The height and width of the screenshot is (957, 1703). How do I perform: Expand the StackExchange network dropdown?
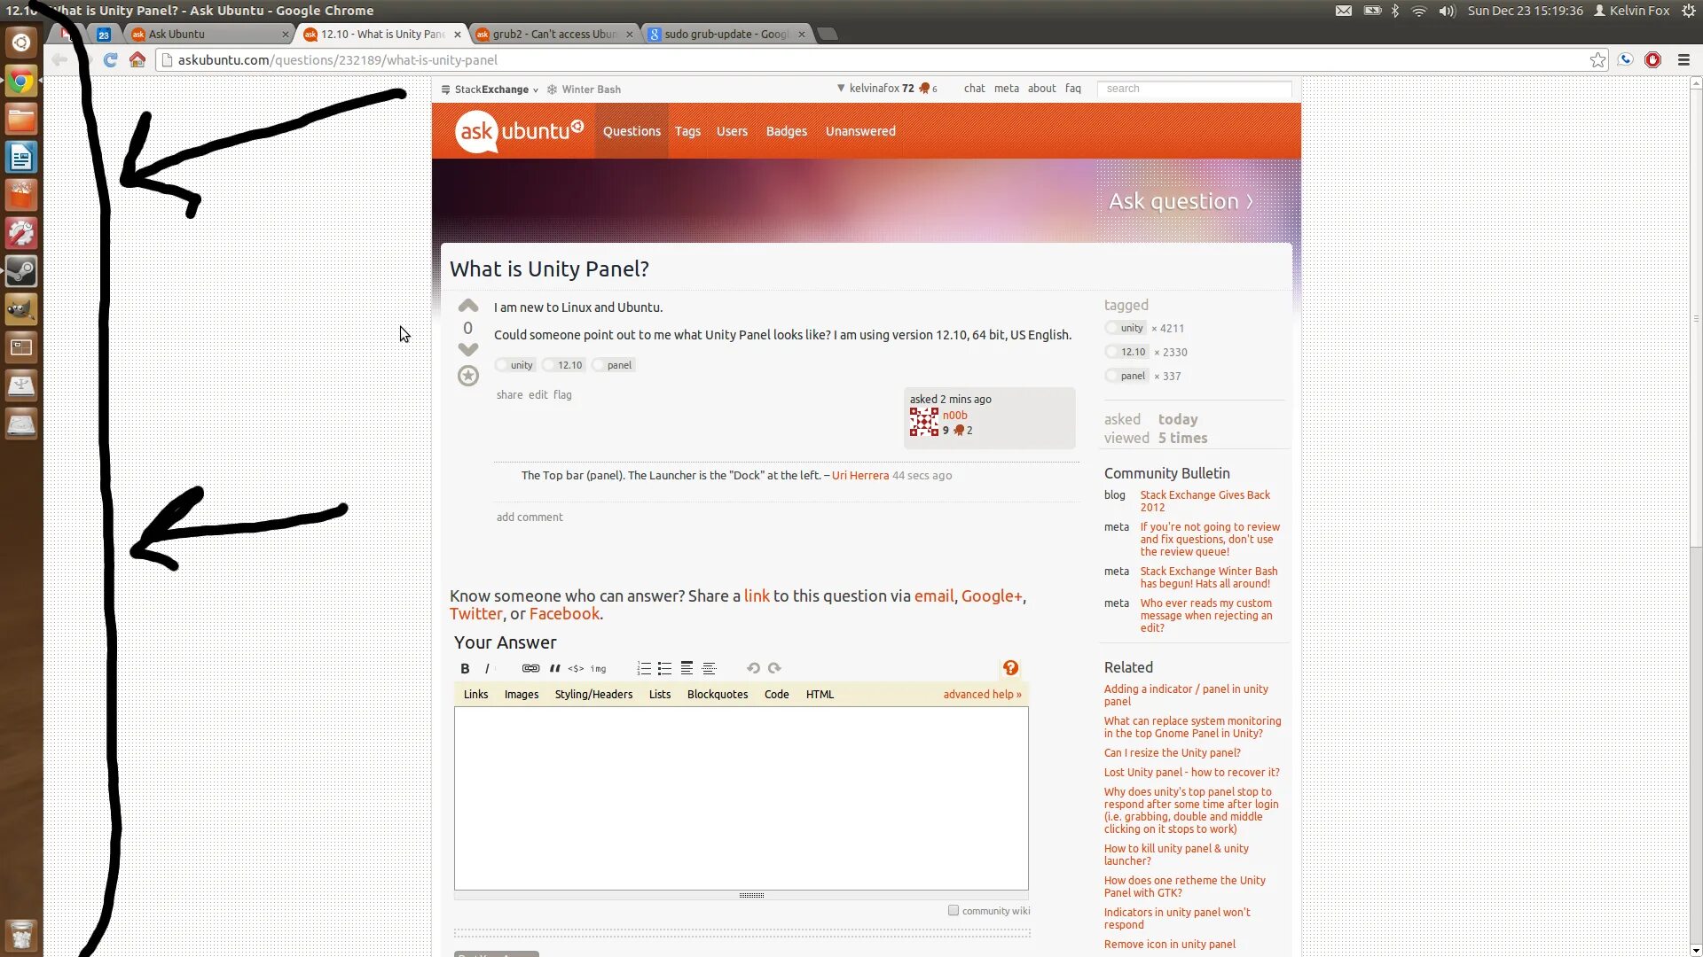coord(495,89)
